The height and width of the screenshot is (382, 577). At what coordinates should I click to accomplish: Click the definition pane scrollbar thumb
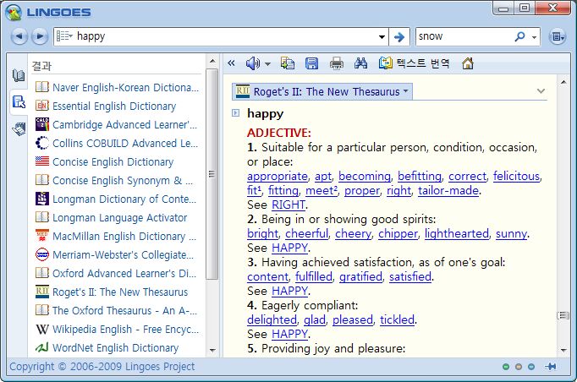[x=563, y=315]
